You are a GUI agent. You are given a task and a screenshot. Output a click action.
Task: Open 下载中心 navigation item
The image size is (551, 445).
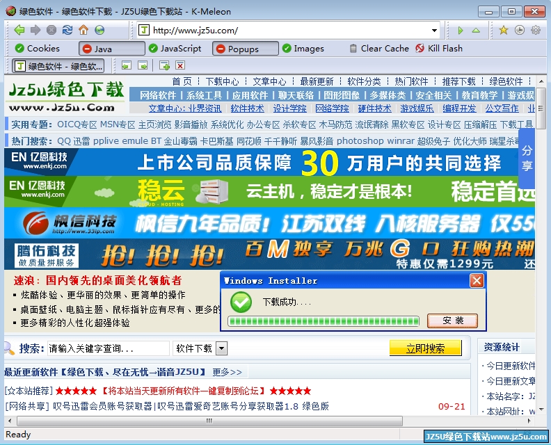[x=222, y=81]
